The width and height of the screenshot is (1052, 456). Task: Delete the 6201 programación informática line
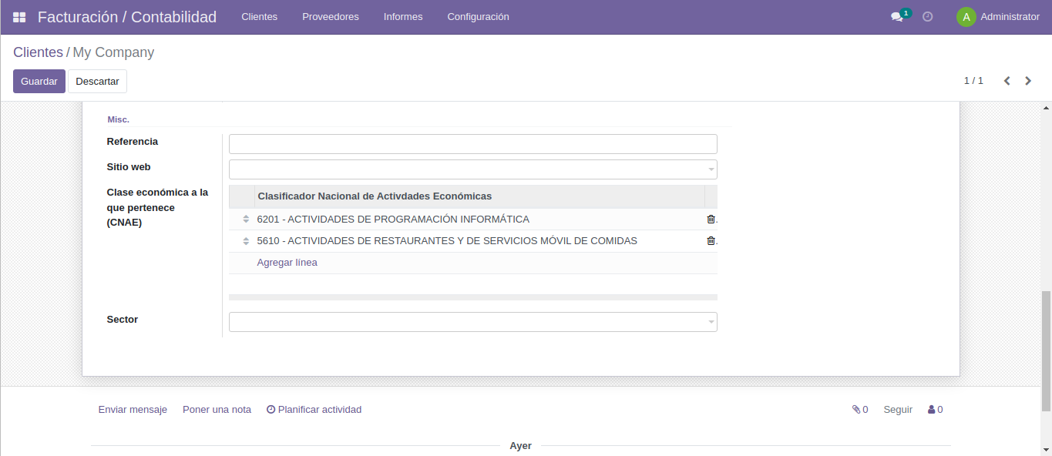pos(710,219)
